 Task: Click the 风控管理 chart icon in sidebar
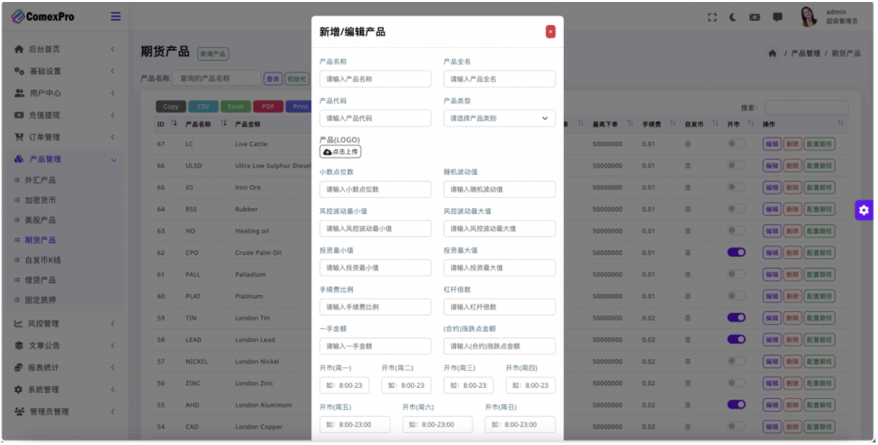(19, 323)
